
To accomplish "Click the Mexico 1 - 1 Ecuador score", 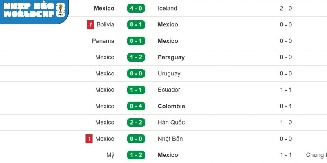I will pyautogui.click(x=136, y=90).
